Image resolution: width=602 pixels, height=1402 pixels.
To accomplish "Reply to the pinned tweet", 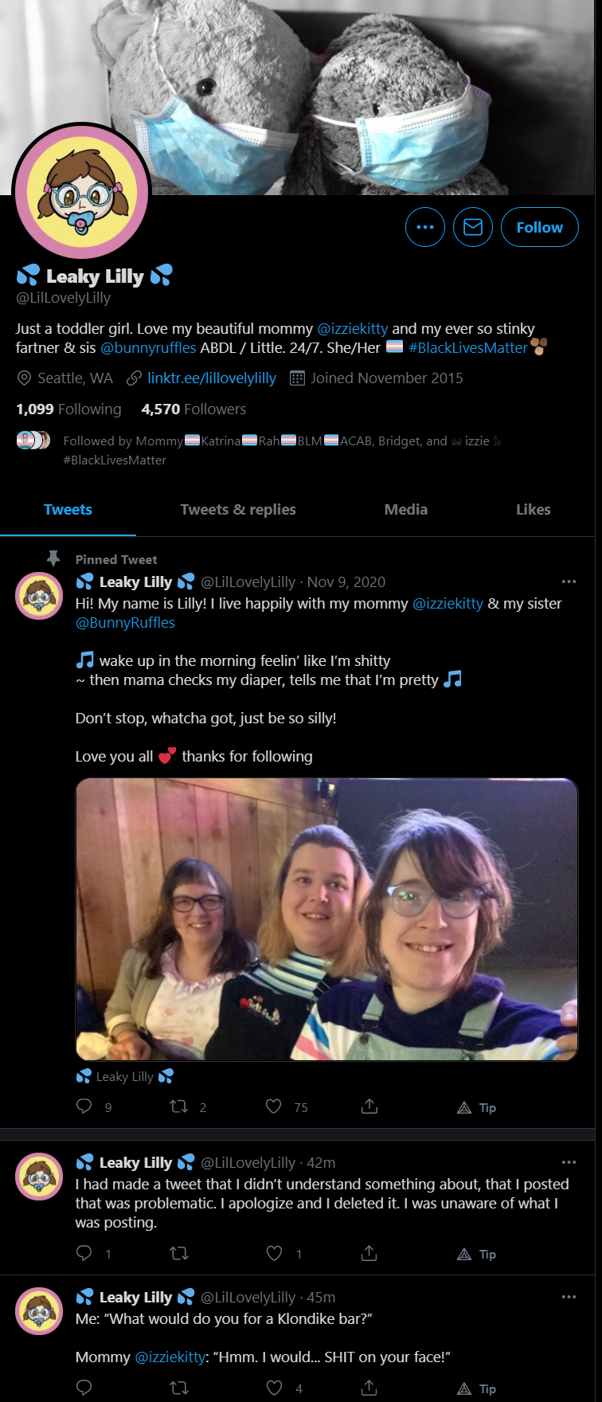I will [x=84, y=1106].
